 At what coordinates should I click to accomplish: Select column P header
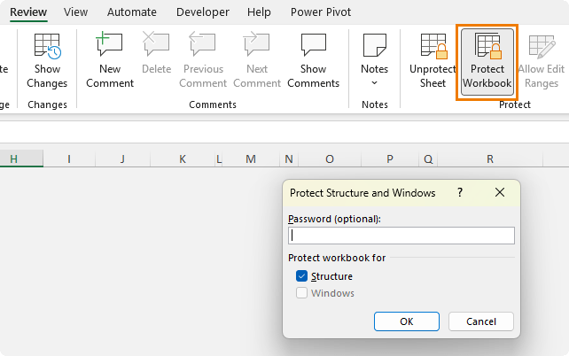[390, 159]
